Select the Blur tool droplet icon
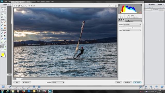Image resolution: width=165 pixels, height=93 pixels. pos(2,28)
